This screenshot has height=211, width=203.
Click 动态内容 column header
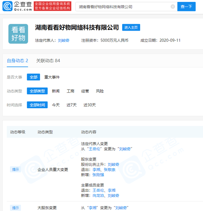(89, 132)
